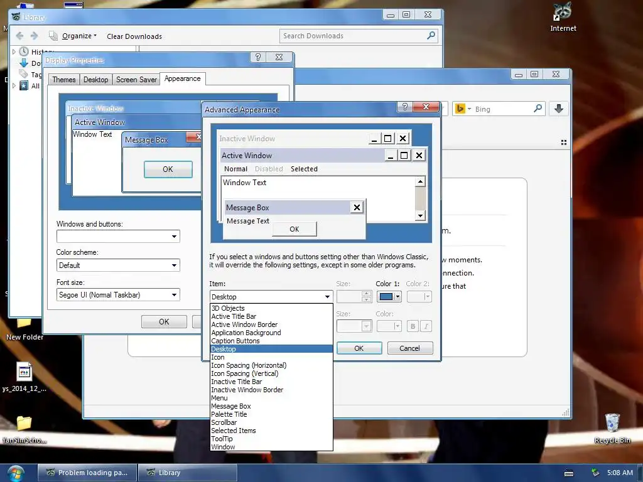Pick Active Window Border item
The image size is (643, 482).
(x=271, y=324)
